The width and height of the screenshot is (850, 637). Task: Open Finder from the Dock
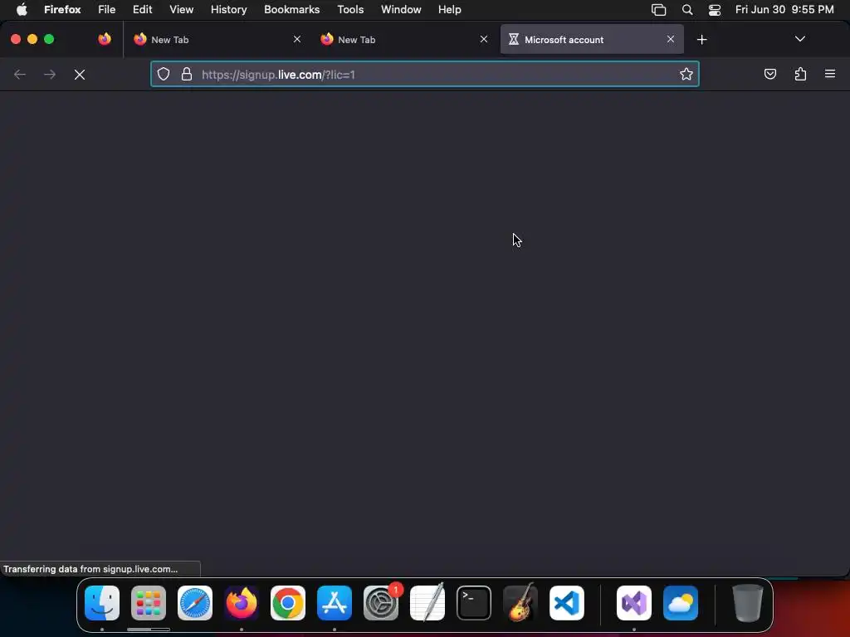point(102,603)
